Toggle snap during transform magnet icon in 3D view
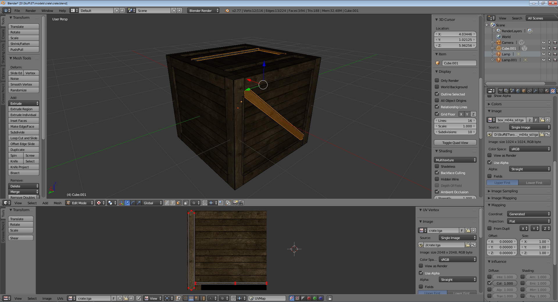558x302 pixels. pos(205,203)
